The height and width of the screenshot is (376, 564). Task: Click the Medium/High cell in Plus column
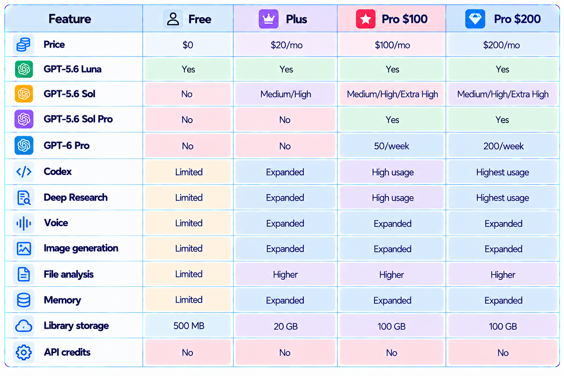tap(285, 94)
